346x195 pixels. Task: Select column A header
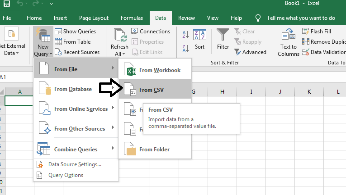(19, 91)
